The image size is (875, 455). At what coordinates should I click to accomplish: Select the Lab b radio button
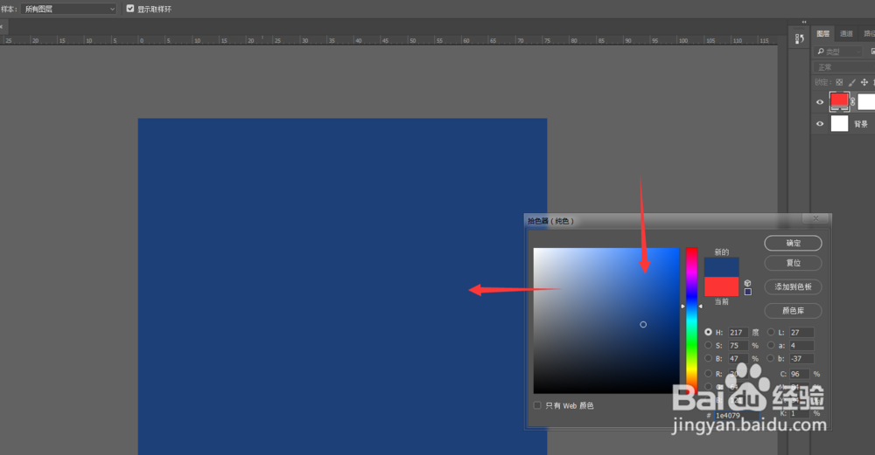771,358
